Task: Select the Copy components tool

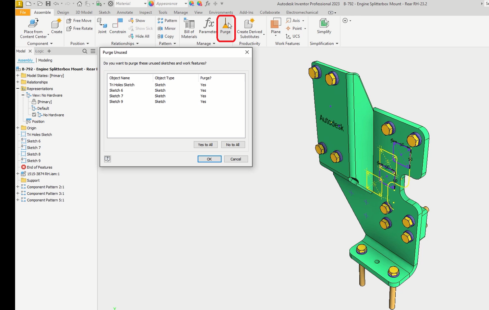Action: pos(166,36)
